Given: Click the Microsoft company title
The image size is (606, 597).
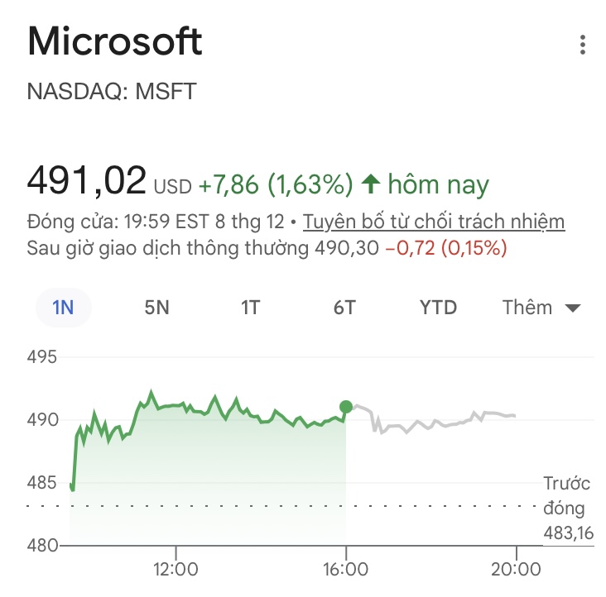Looking at the screenshot, I should click(115, 41).
